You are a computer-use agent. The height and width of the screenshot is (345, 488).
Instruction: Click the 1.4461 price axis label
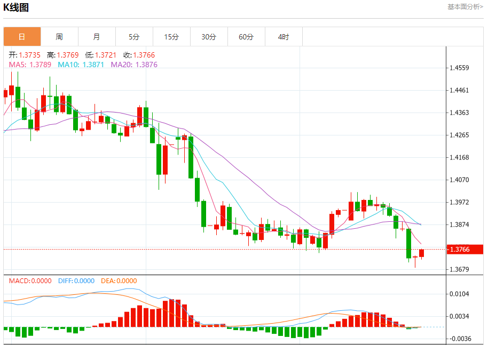tap(459, 90)
